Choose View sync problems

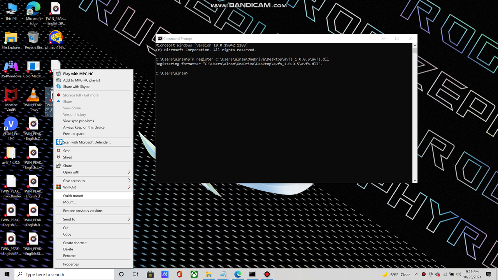click(93, 121)
